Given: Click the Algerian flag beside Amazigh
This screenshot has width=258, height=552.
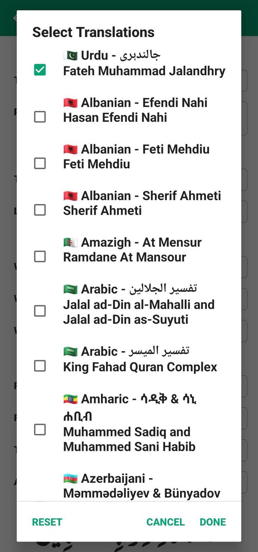Looking at the screenshot, I should click(x=71, y=242).
